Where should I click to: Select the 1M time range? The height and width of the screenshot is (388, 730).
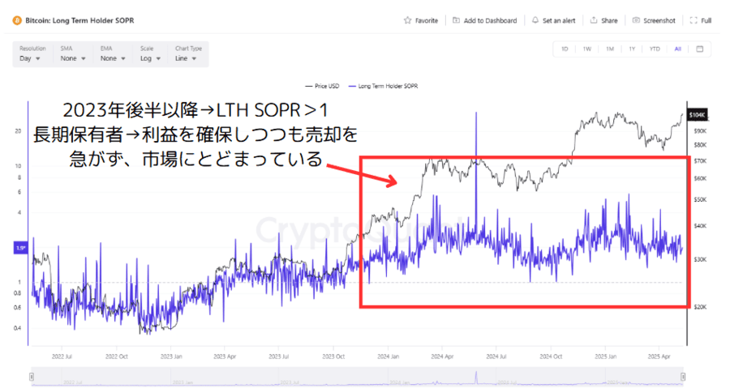(x=610, y=49)
